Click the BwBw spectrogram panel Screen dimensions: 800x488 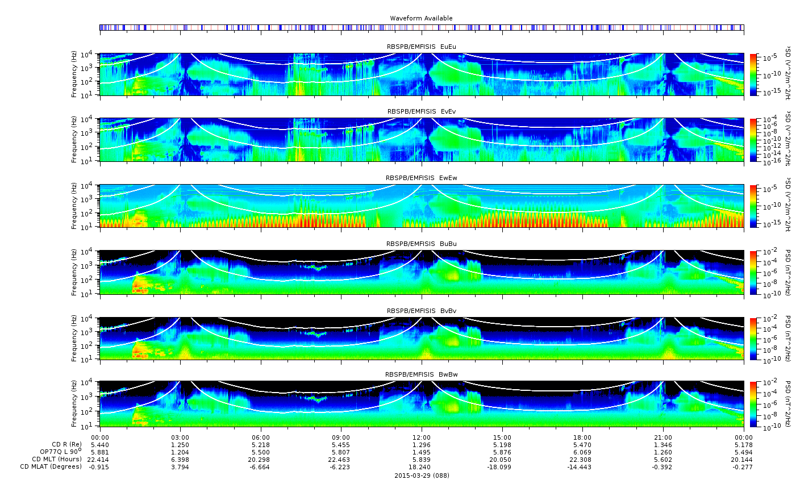click(422, 404)
